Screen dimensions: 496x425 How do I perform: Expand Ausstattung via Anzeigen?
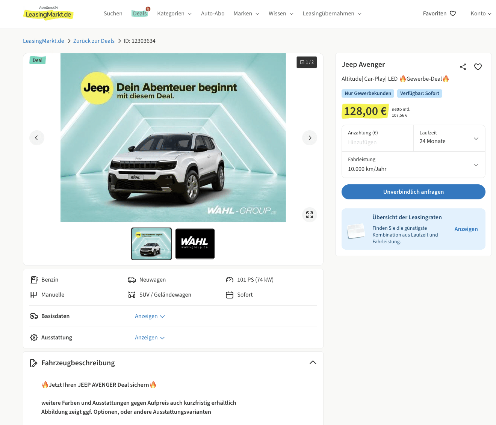click(150, 338)
